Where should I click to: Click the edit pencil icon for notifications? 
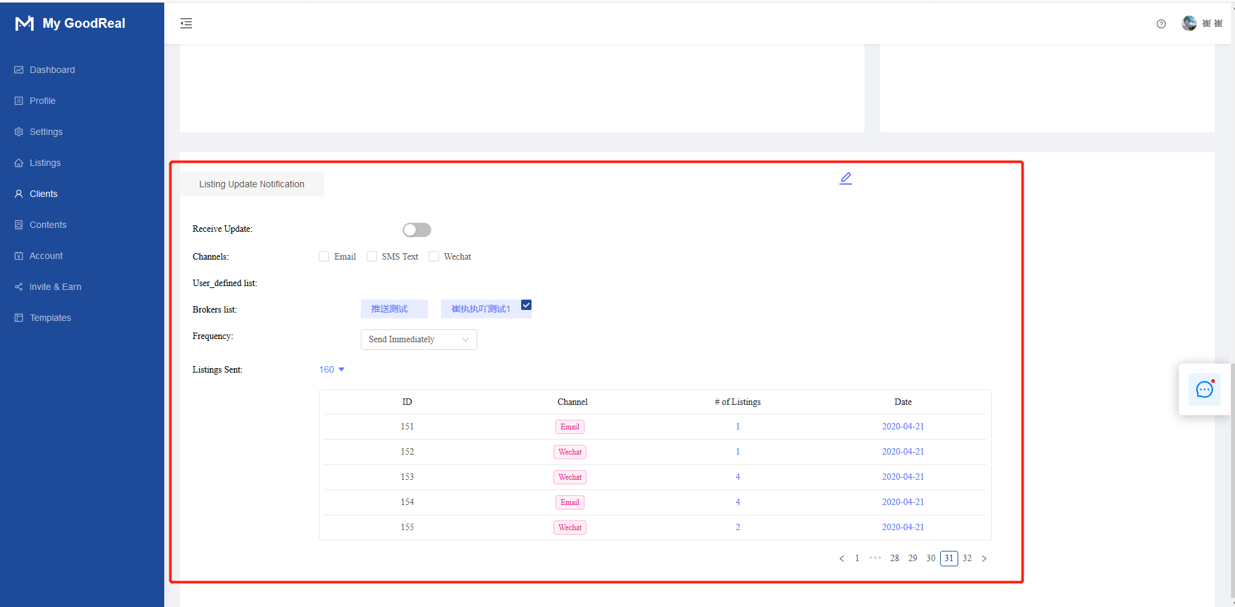pos(845,178)
